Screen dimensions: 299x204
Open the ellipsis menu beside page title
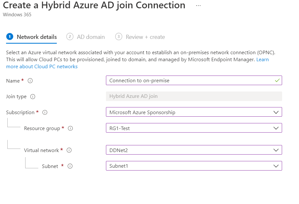click(198, 5)
